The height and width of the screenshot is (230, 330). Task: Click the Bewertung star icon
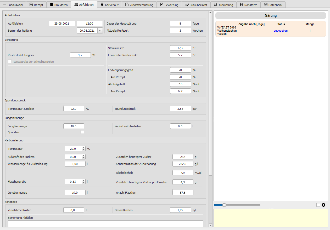point(162,5)
